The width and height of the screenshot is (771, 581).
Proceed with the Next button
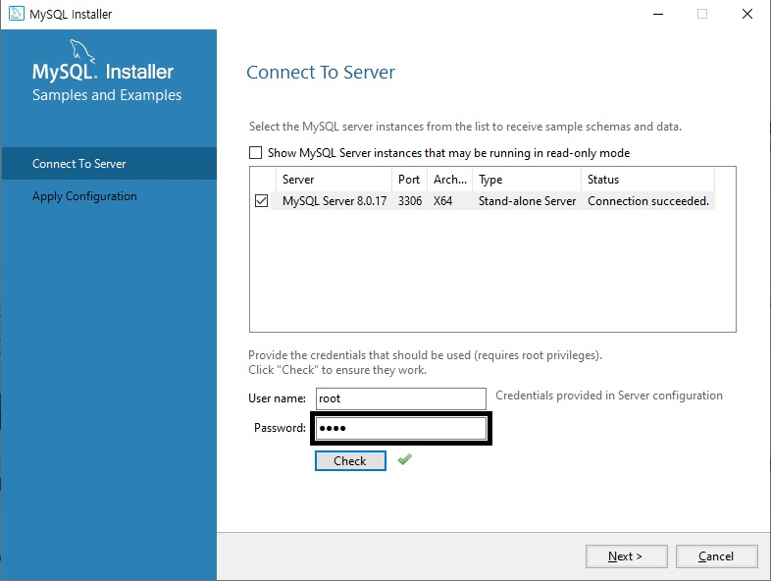pos(627,556)
